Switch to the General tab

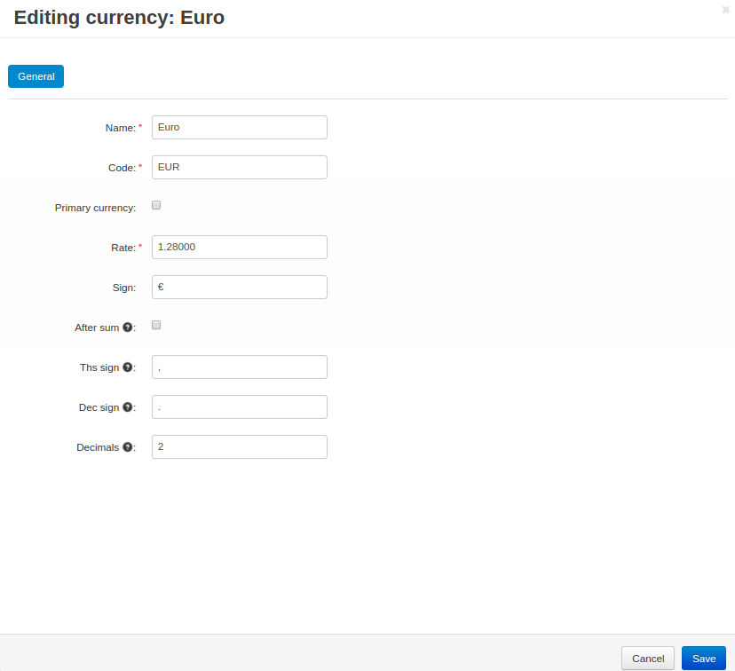(36, 76)
